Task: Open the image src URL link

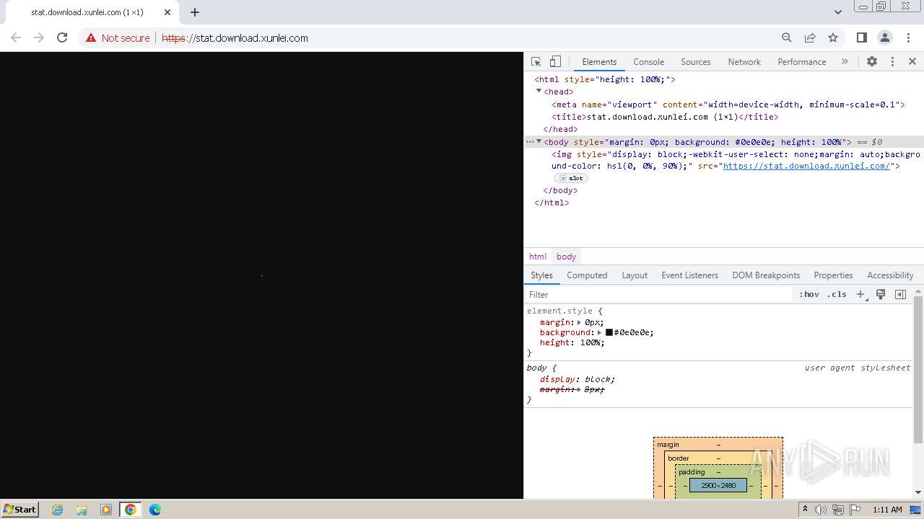Action: click(806, 166)
